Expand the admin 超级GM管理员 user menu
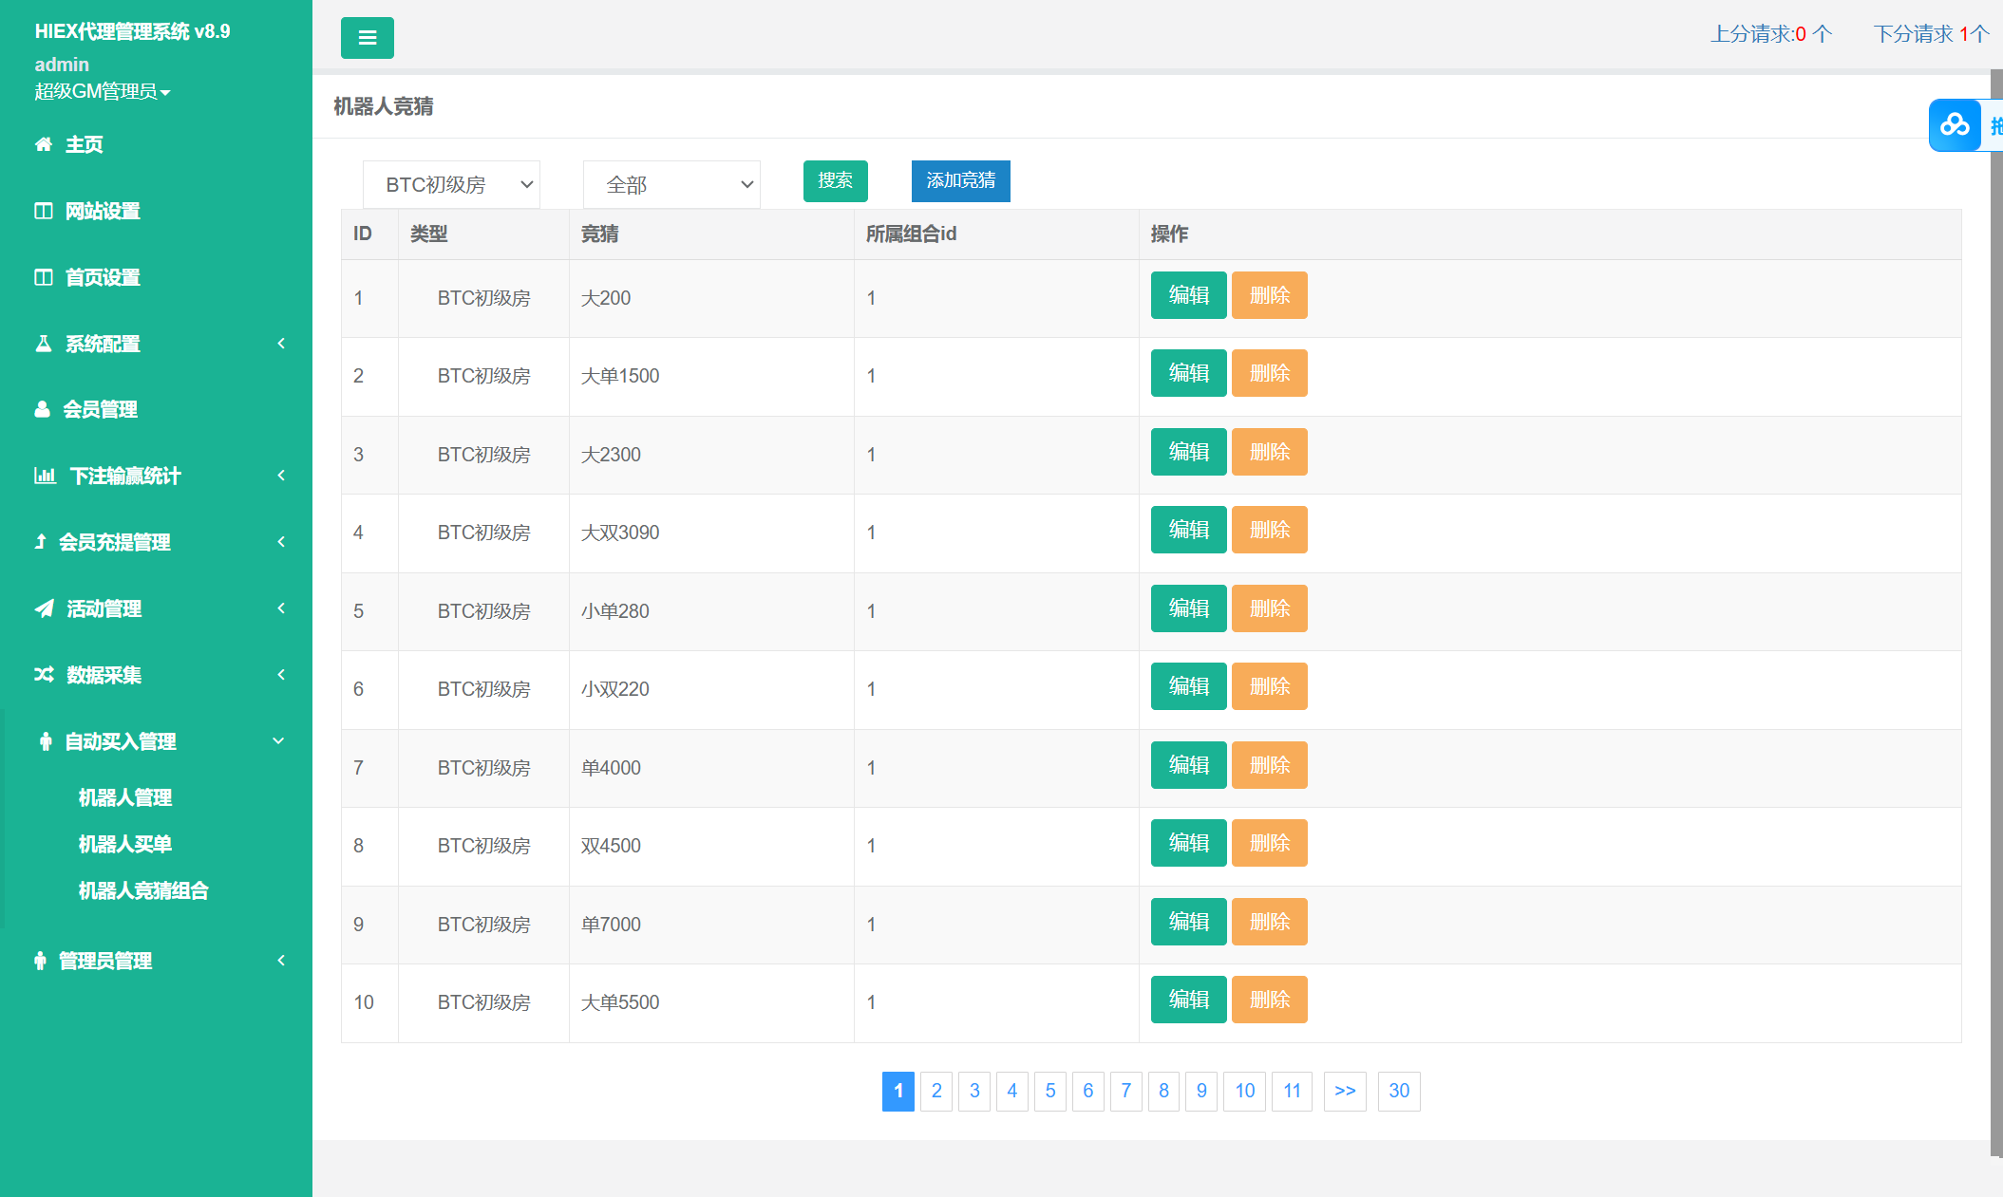This screenshot has width=2003, height=1197. click(x=102, y=92)
